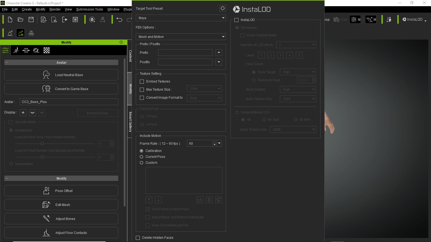
Task: Open the Render menu
Action: [55, 9]
